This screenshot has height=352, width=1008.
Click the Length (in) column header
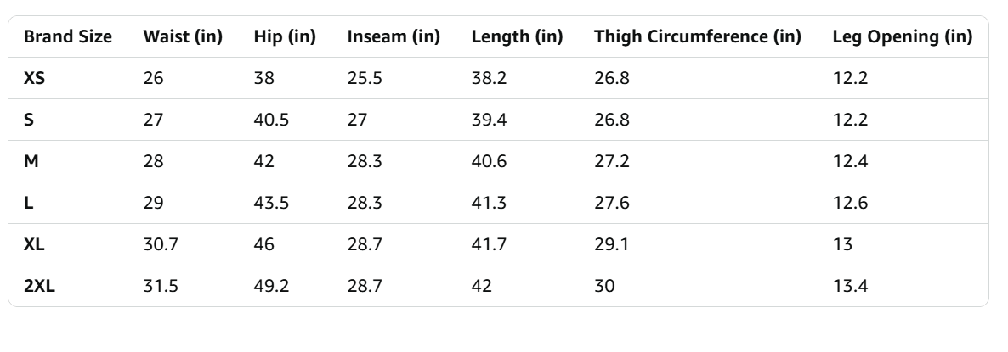[x=517, y=37]
